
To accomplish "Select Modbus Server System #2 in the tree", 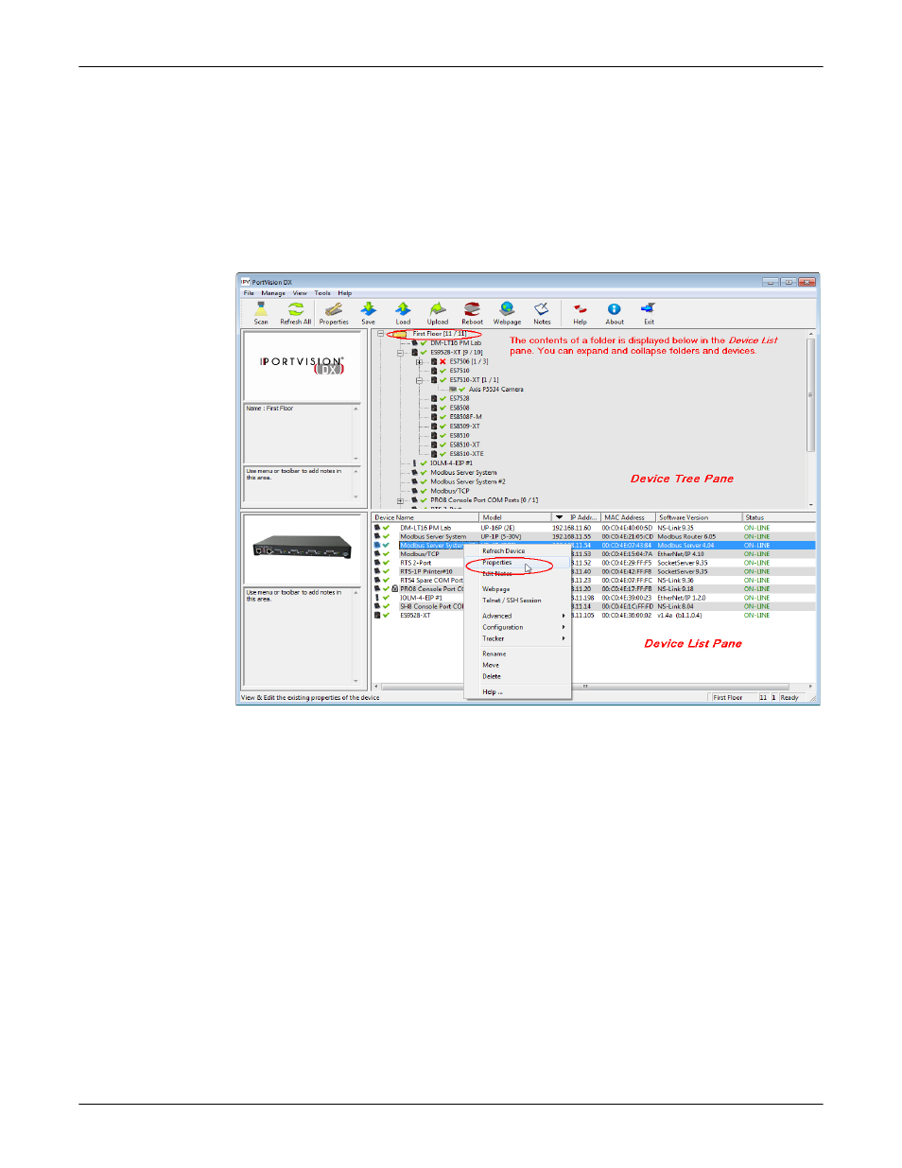I will coord(468,481).
